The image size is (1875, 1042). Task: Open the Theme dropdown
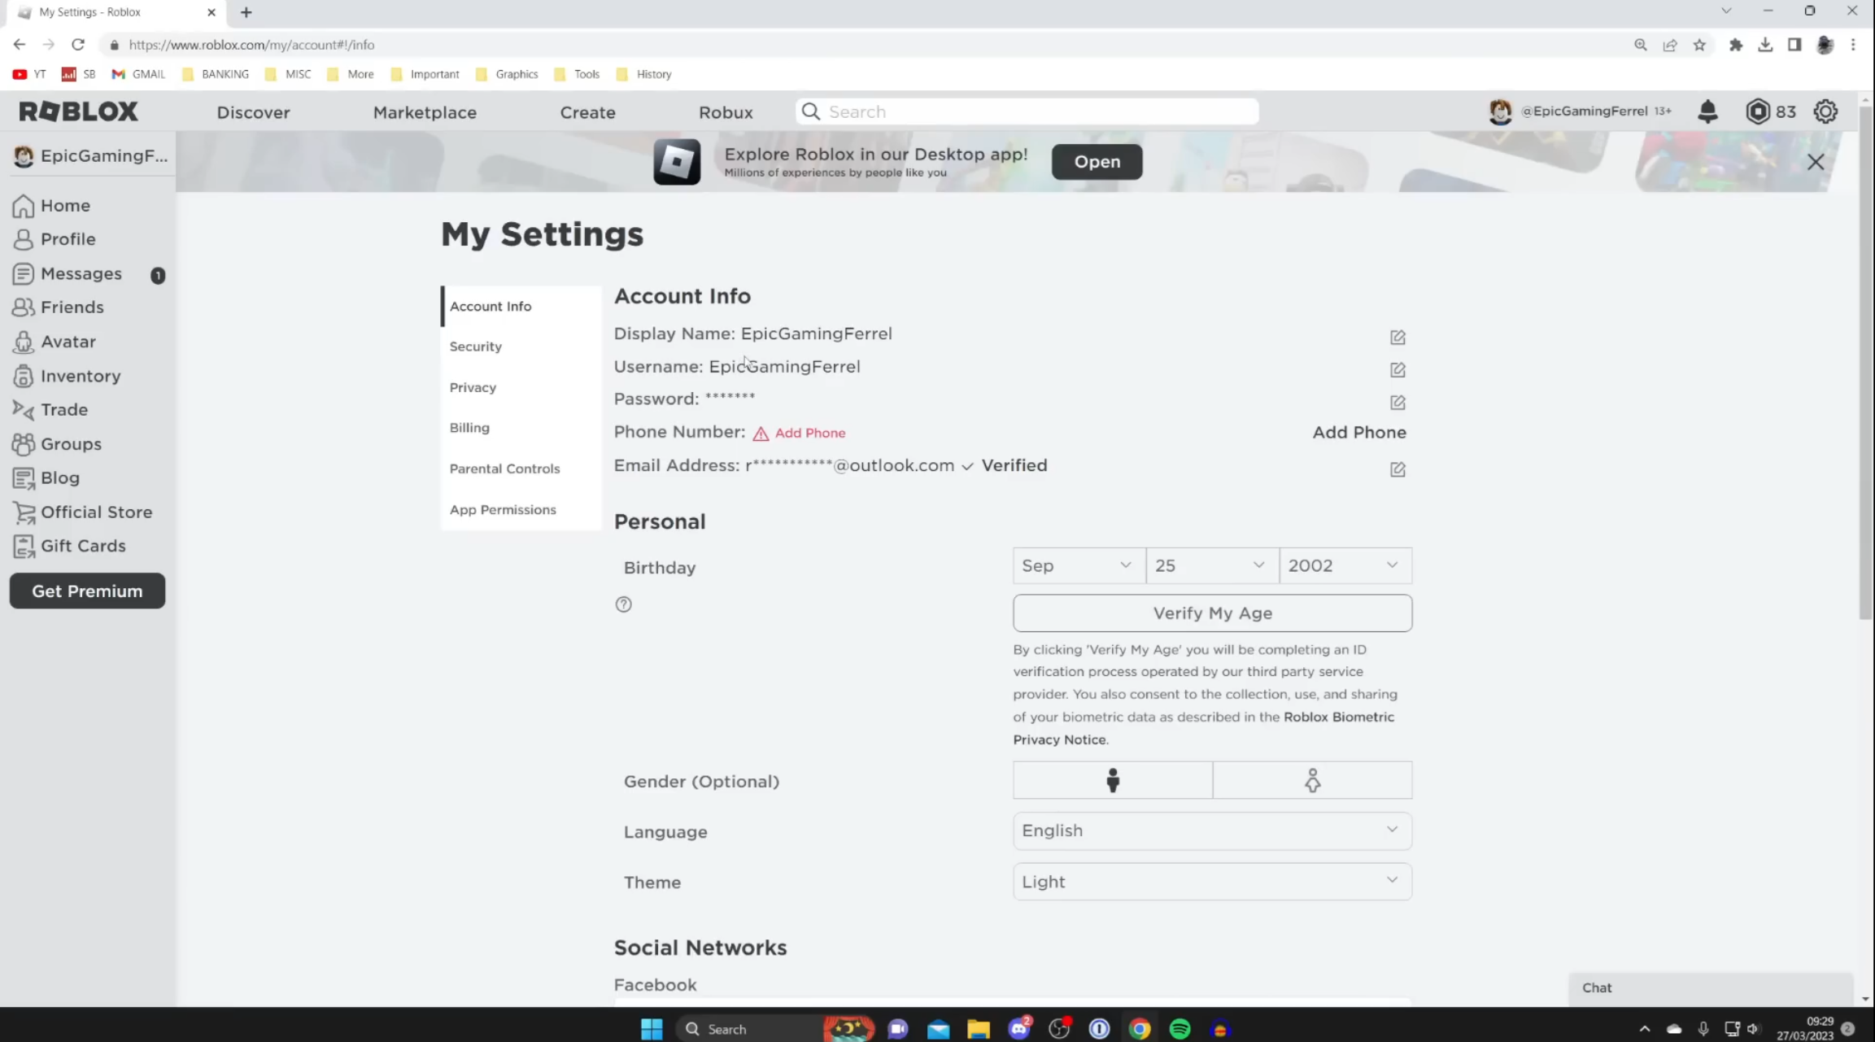1212,882
